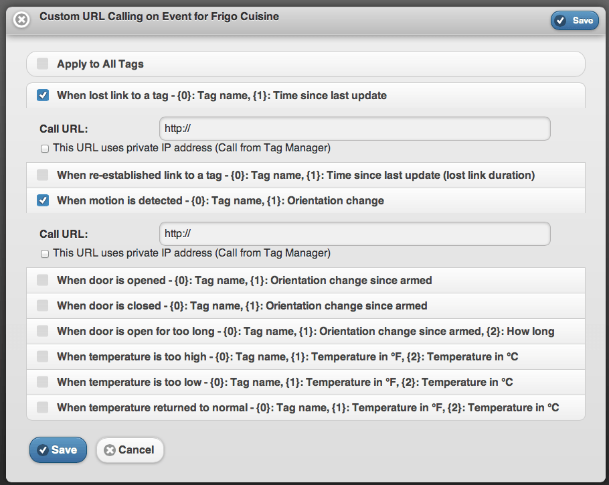Enable Apply to All Tags checkbox

pyautogui.click(x=43, y=64)
